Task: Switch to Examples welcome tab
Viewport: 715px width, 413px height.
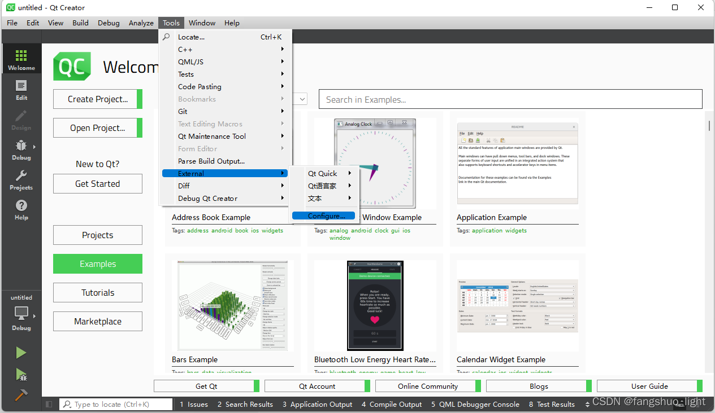Action: coord(98,264)
